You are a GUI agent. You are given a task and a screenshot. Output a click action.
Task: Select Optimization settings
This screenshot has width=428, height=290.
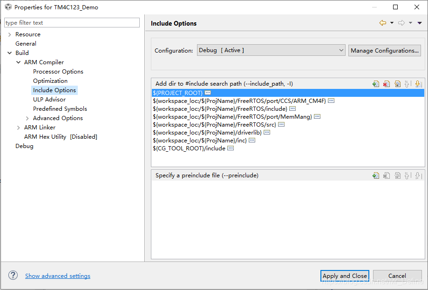[50, 81]
